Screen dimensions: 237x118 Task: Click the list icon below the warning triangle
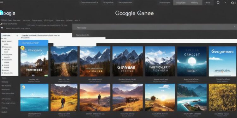point(2,28)
